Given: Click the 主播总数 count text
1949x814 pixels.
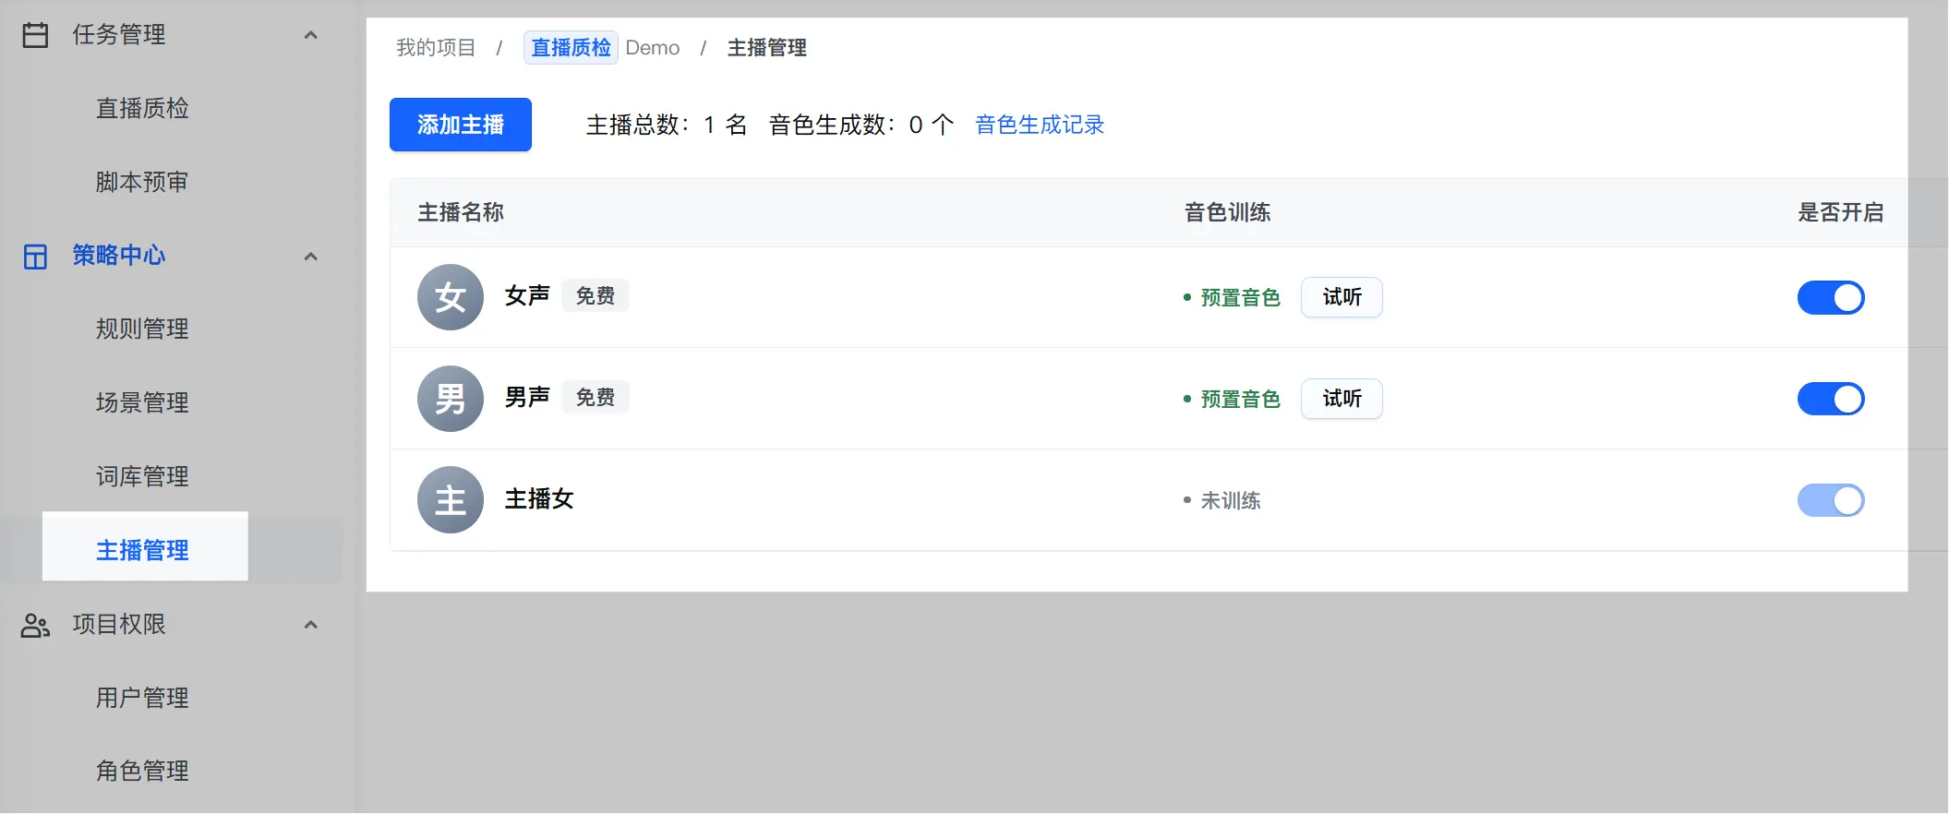Looking at the screenshot, I should pyautogui.click(x=667, y=125).
